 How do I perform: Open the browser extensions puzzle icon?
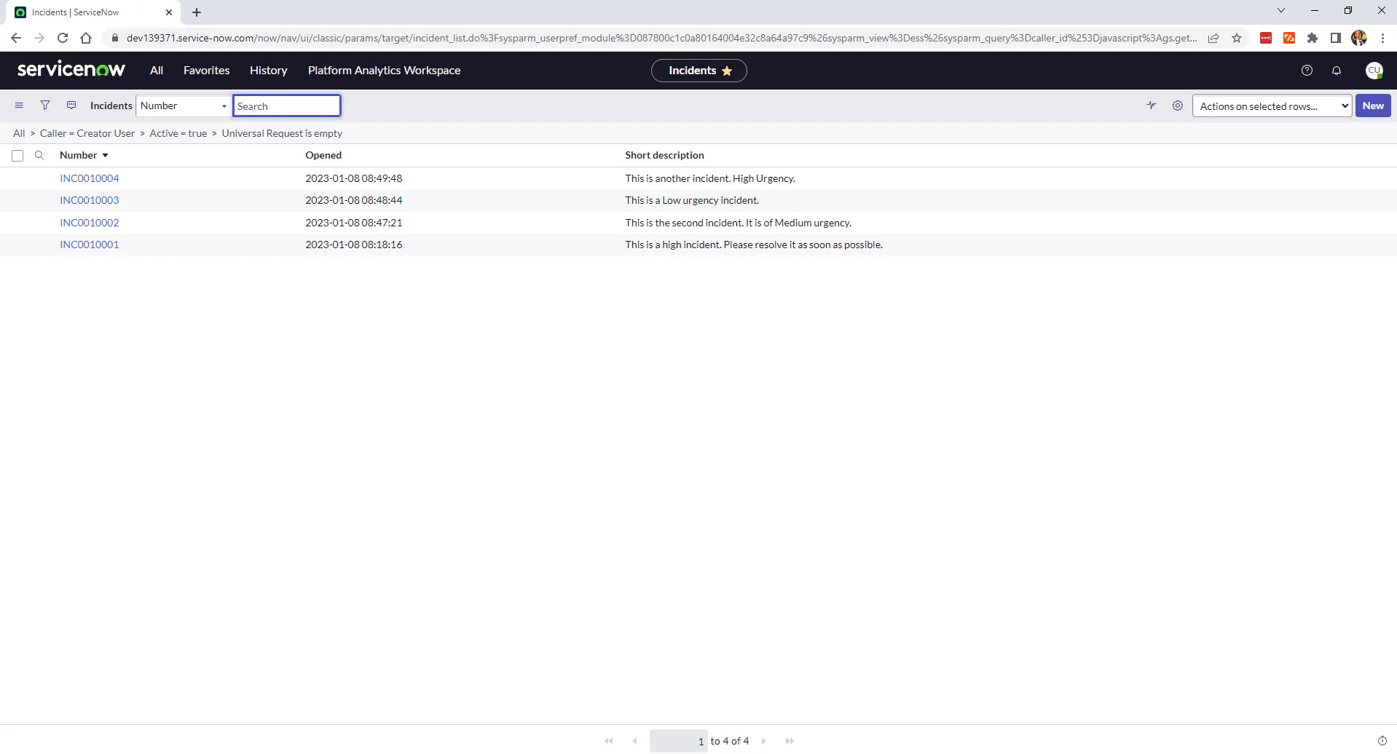[x=1313, y=38]
